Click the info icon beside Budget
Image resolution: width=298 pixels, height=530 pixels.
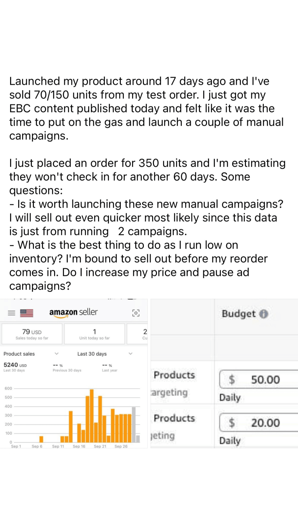(264, 314)
